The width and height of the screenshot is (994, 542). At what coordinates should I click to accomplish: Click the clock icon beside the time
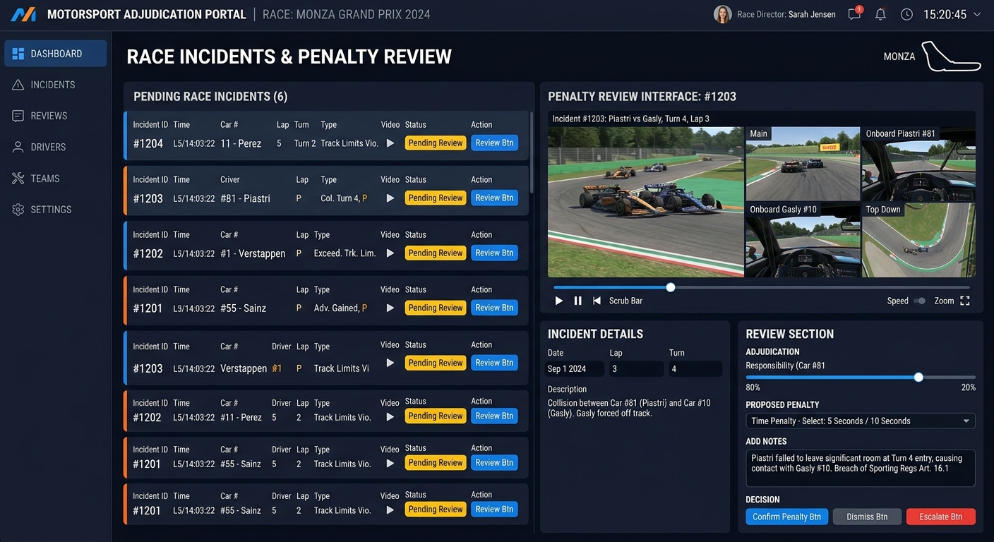[907, 14]
